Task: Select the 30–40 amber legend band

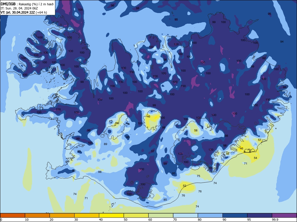Action: click(x=87, y=215)
